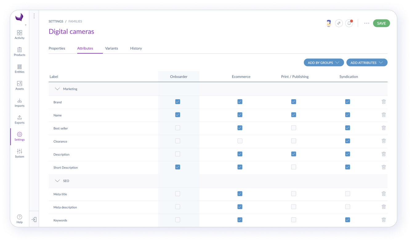Select the Products icon in sidebar
Screen dimensions: 412x242
19,51
